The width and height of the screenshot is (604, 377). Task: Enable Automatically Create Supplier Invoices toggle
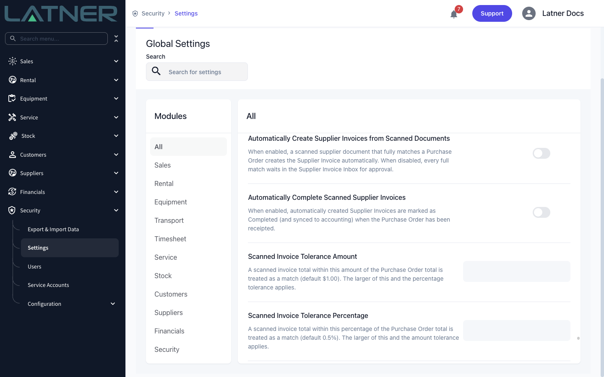tap(541, 153)
